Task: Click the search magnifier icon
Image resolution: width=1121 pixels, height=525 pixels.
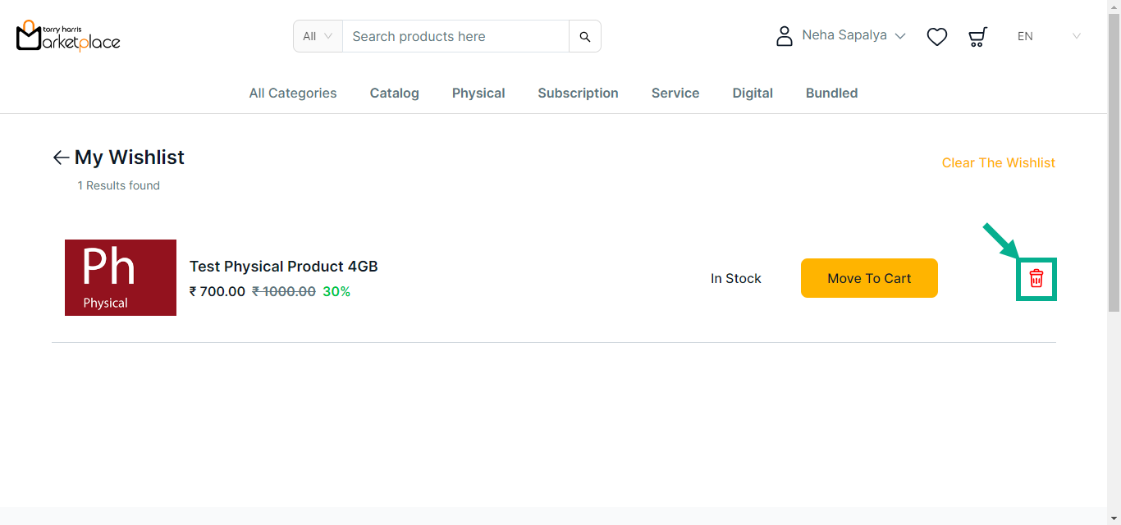Action: click(585, 37)
